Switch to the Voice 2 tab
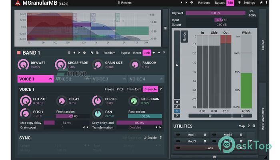280x160 pixels. click(x=72, y=79)
